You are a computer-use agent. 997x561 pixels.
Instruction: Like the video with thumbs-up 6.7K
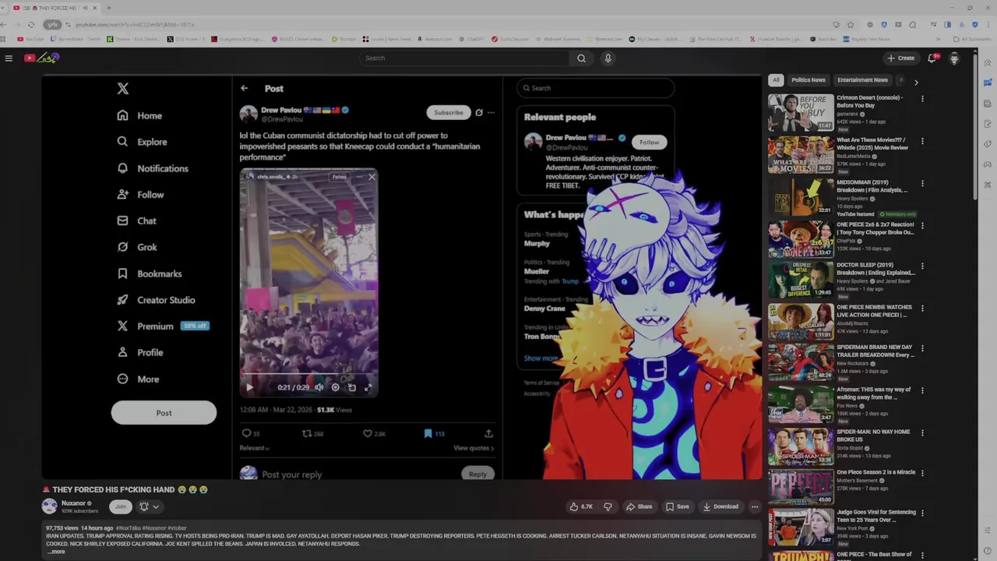point(581,506)
